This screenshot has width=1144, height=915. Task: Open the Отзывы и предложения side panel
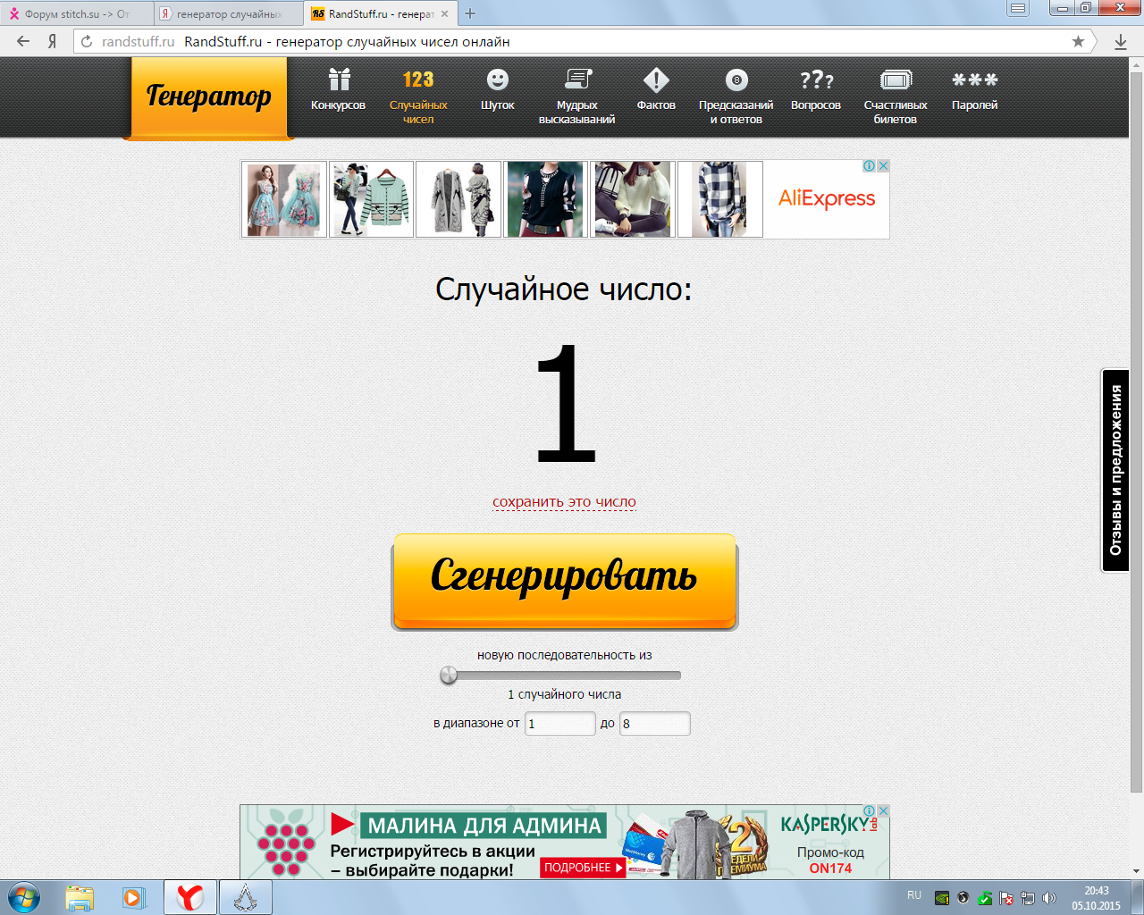(x=1115, y=470)
